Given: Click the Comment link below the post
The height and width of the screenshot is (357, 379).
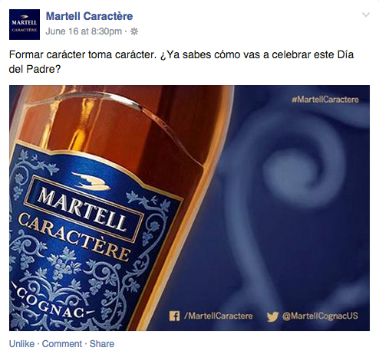Looking at the screenshot, I should 62,344.
